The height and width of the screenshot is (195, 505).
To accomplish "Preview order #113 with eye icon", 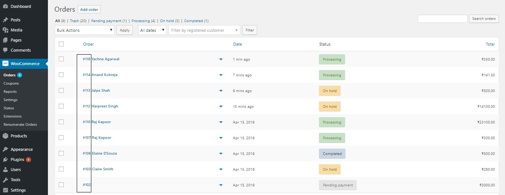I will pyautogui.click(x=221, y=91).
